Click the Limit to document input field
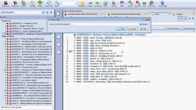 [28, 13]
